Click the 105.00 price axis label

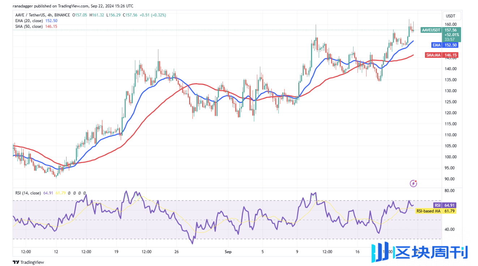pyautogui.click(x=451, y=146)
